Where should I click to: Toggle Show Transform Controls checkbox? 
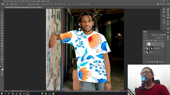(27, 4)
